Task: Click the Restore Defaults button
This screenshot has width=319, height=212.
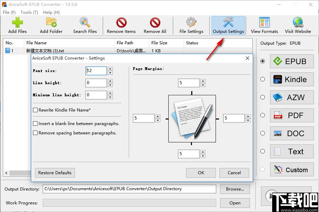Action: pos(55,173)
